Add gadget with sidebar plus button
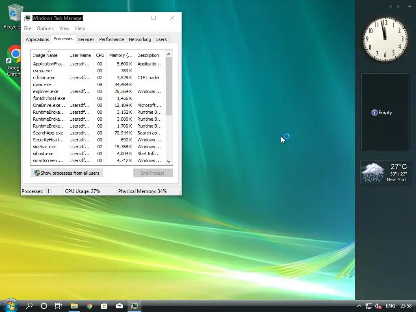Viewport: 416px width, 312px height. point(410,6)
